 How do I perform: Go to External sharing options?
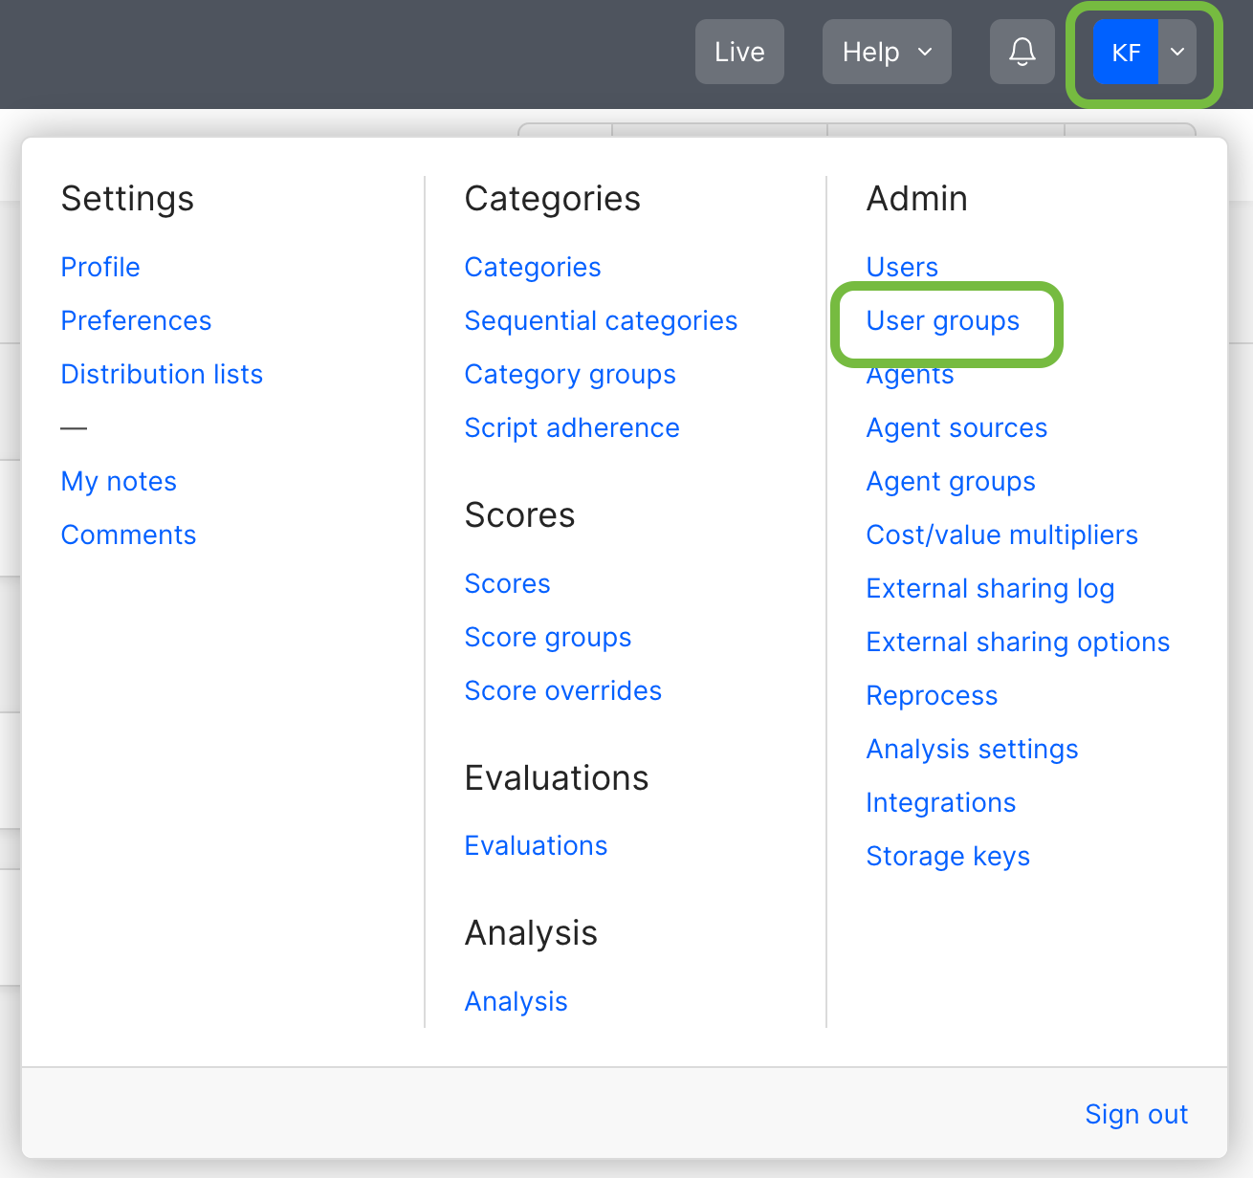coord(1018,642)
